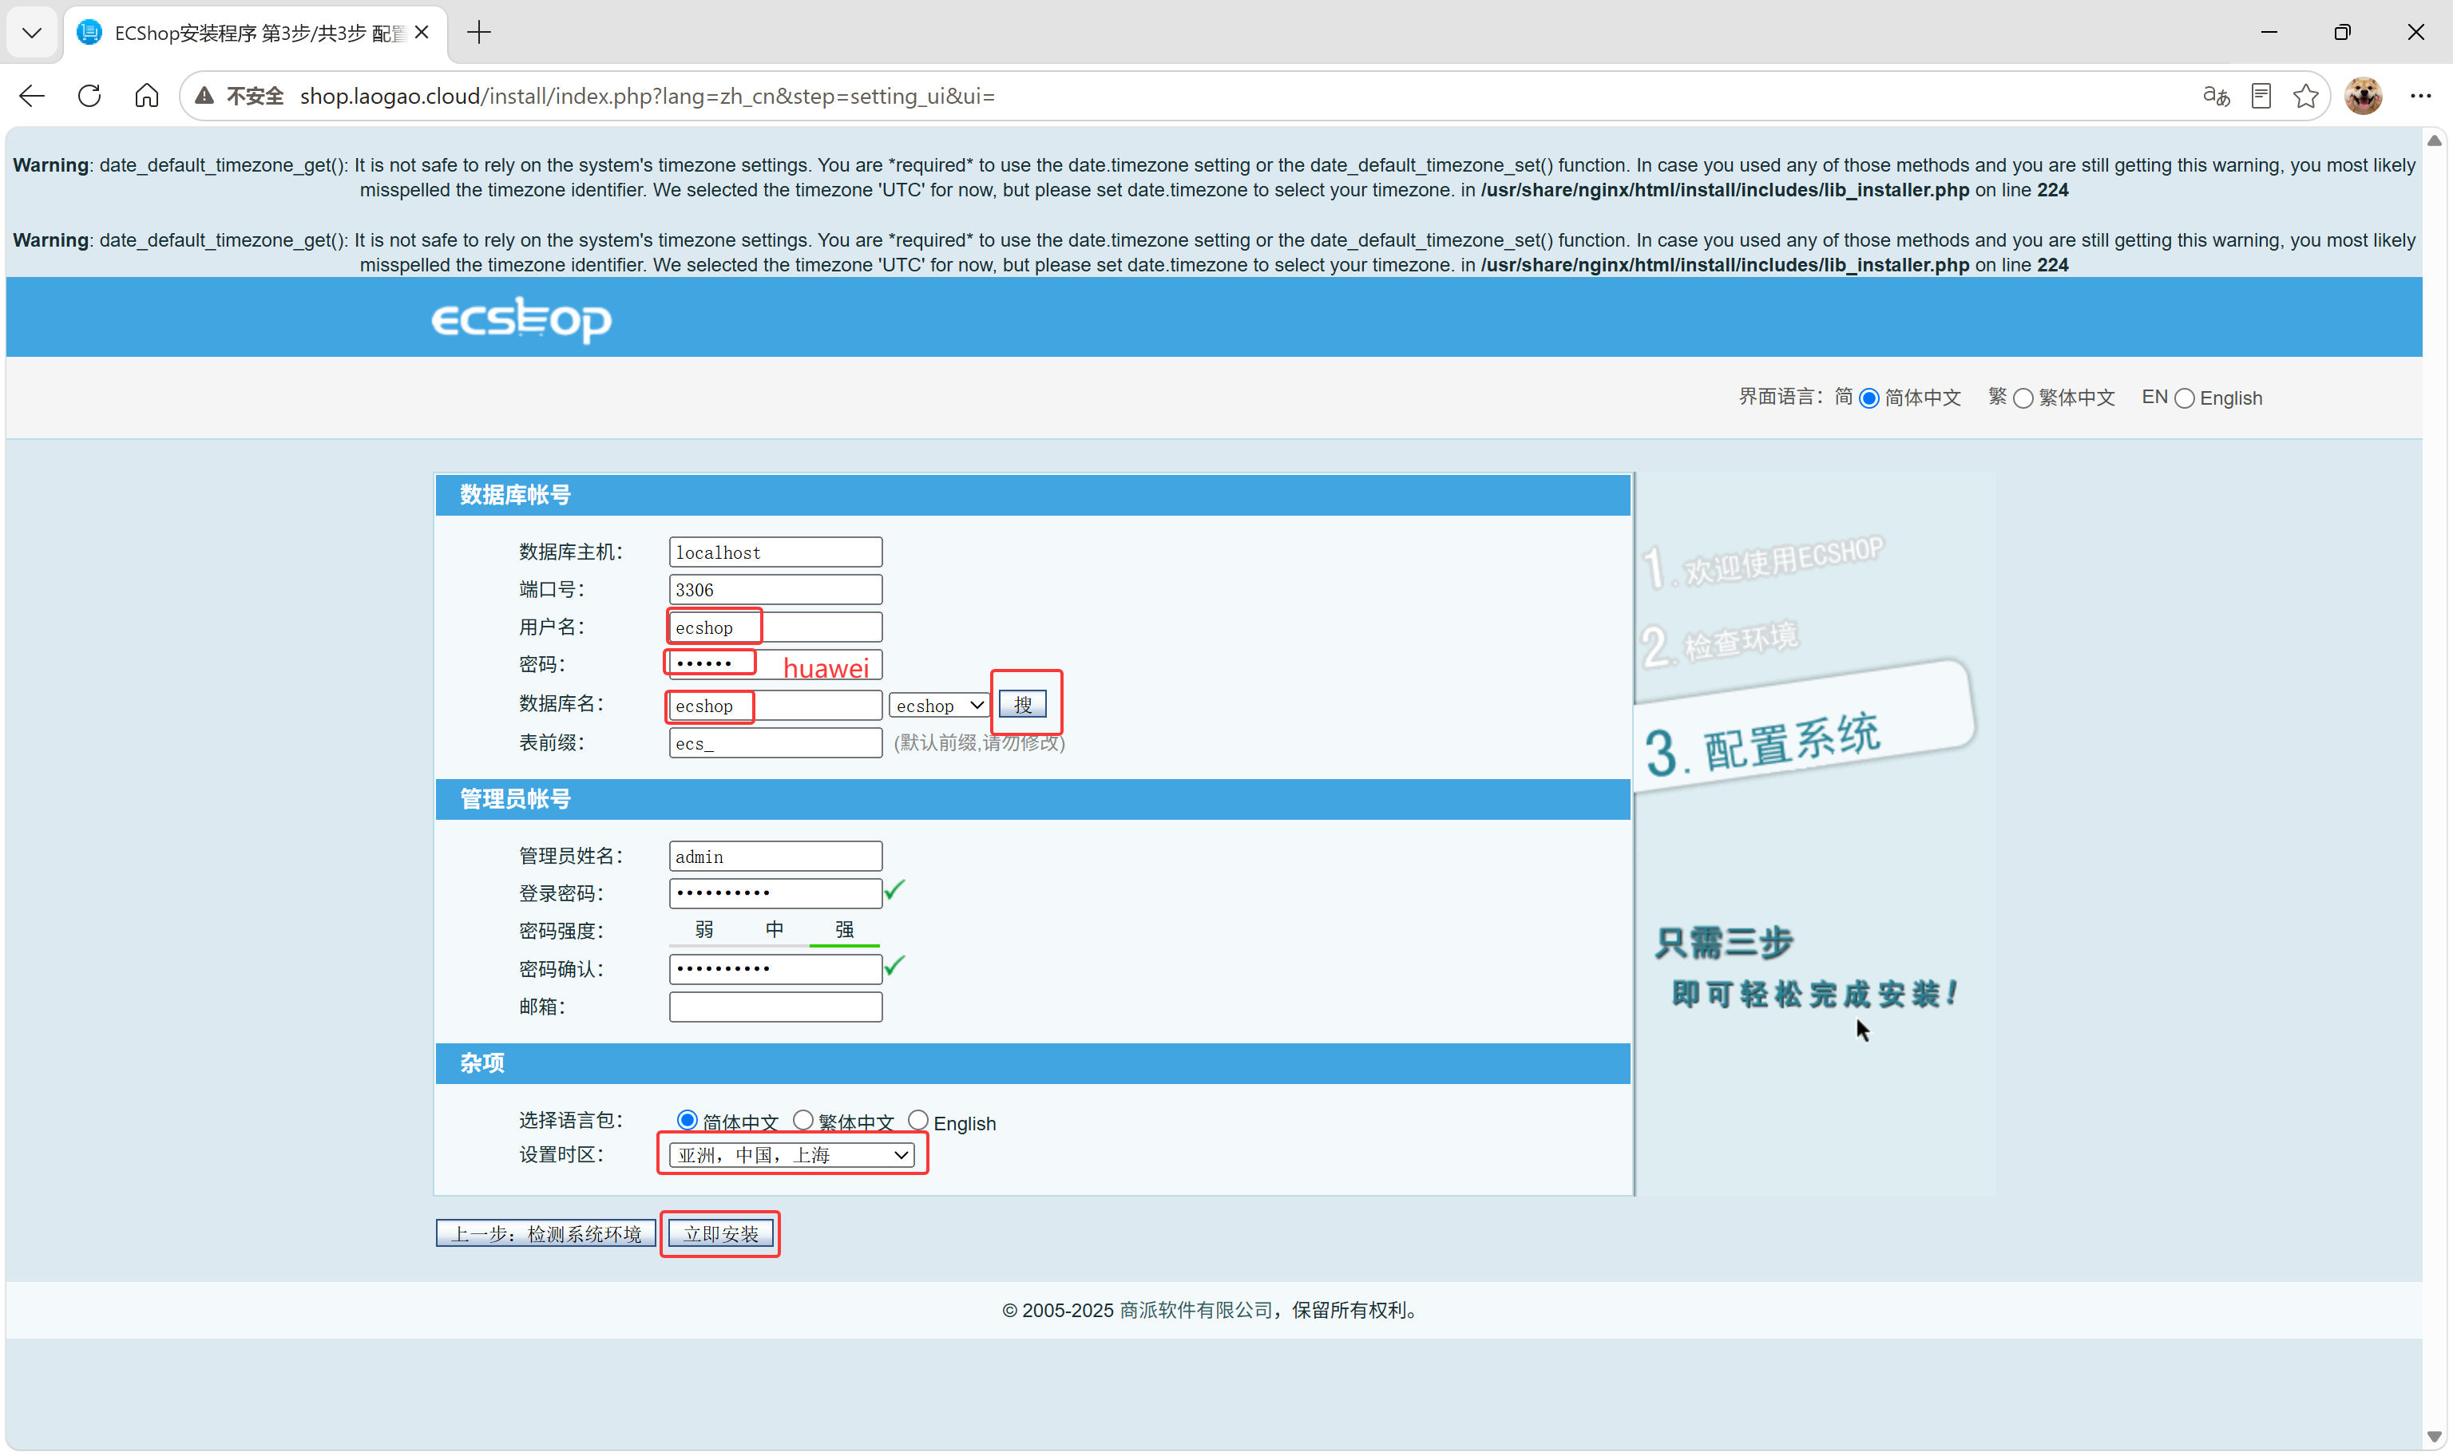Click the 搜 search databases button
The image size is (2453, 1456).
pos(1022,705)
